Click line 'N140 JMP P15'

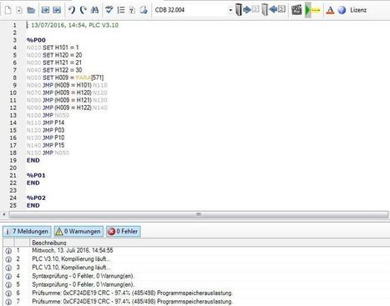45,145
